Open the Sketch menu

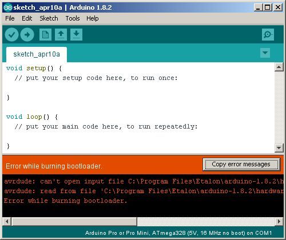pos(49,18)
